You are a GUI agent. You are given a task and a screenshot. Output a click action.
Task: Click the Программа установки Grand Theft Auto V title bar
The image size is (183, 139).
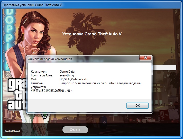pos(77,4)
